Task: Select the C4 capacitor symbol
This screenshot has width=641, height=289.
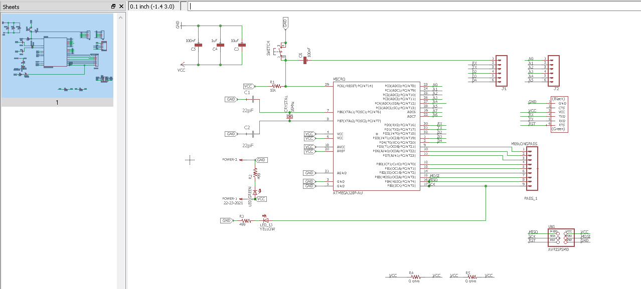Action: coord(221,45)
